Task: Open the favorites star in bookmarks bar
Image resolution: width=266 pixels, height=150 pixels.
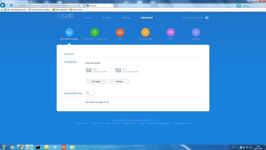Action: (x=2, y=10)
